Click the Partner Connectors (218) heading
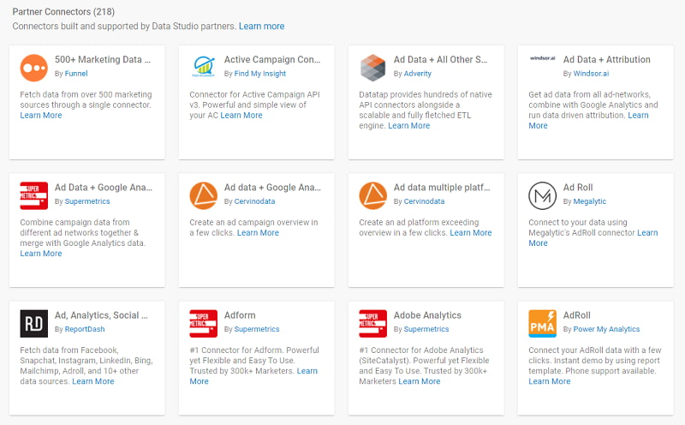685x425 pixels. click(x=63, y=12)
